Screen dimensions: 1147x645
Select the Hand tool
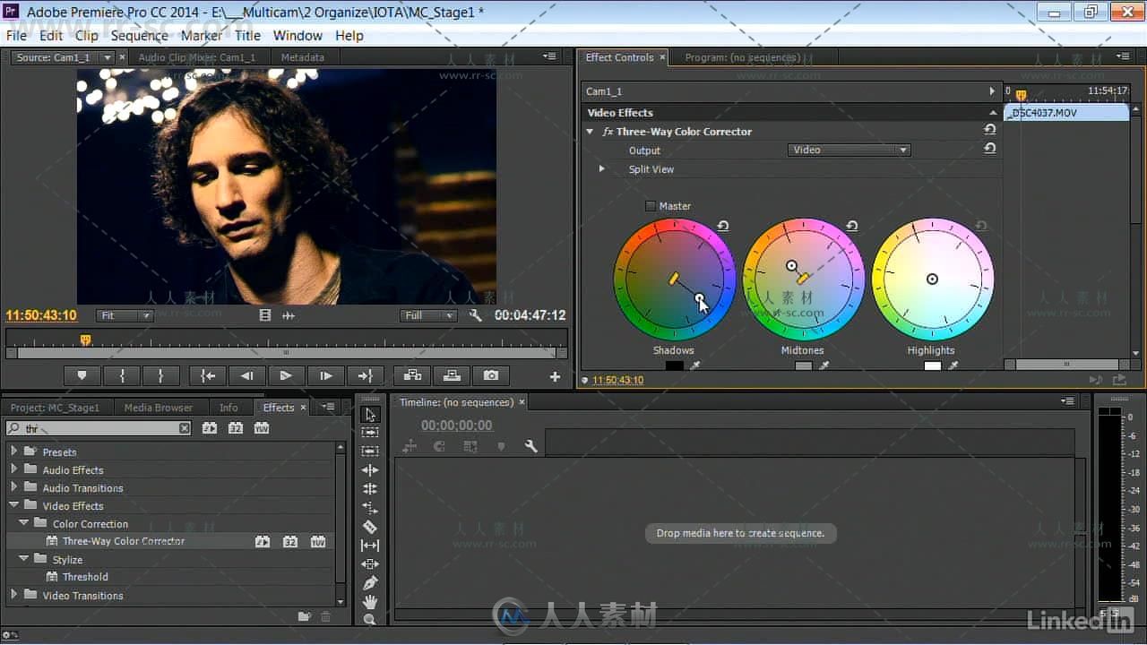(370, 602)
